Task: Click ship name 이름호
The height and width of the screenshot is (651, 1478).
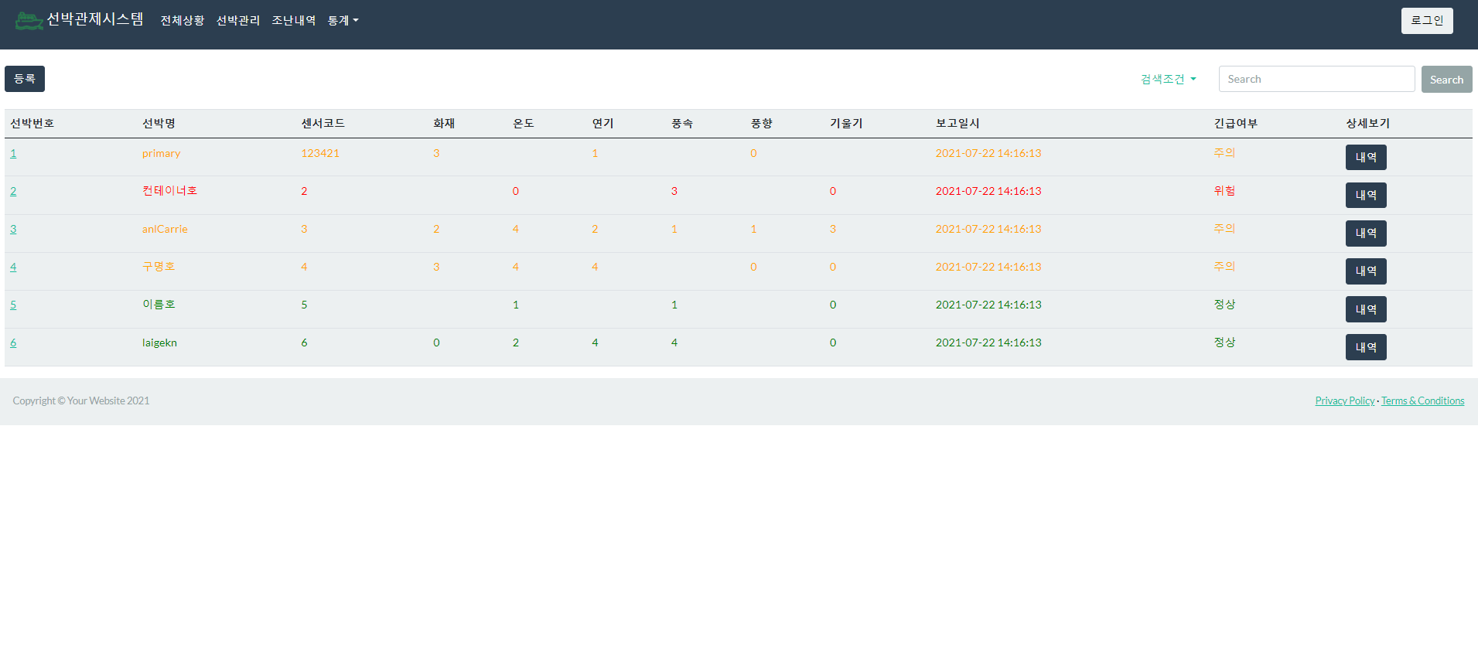Action: click(159, 304)
